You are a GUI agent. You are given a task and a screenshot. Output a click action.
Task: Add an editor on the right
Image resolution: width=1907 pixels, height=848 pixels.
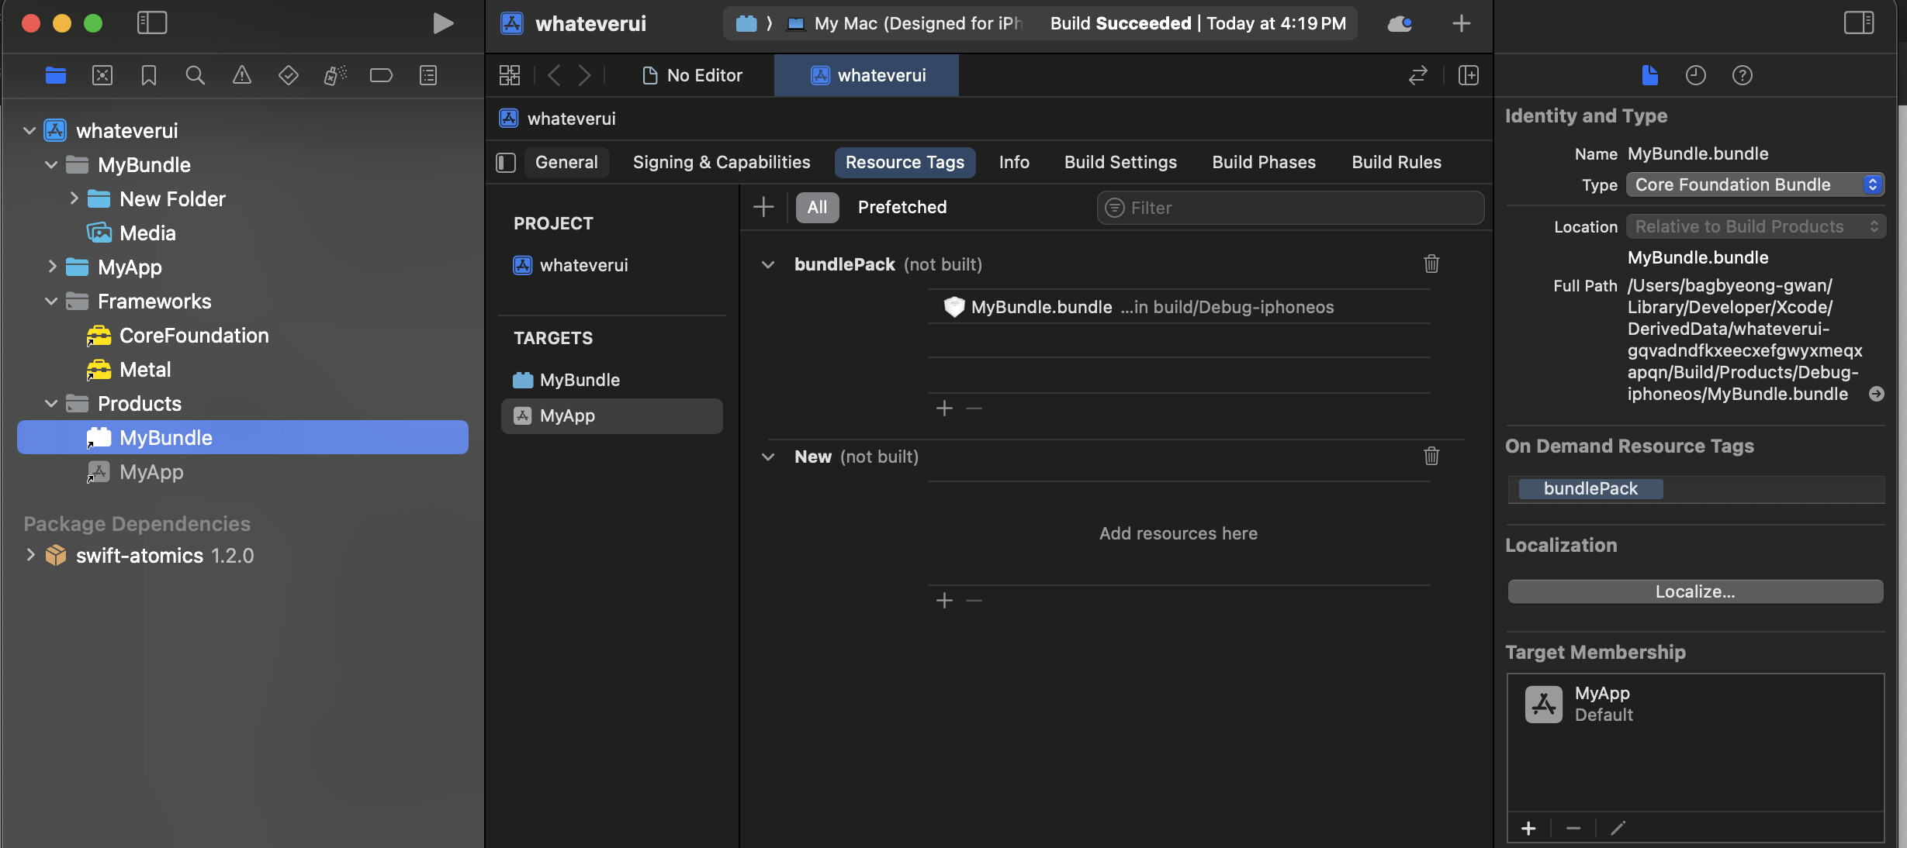[1469, 75]
